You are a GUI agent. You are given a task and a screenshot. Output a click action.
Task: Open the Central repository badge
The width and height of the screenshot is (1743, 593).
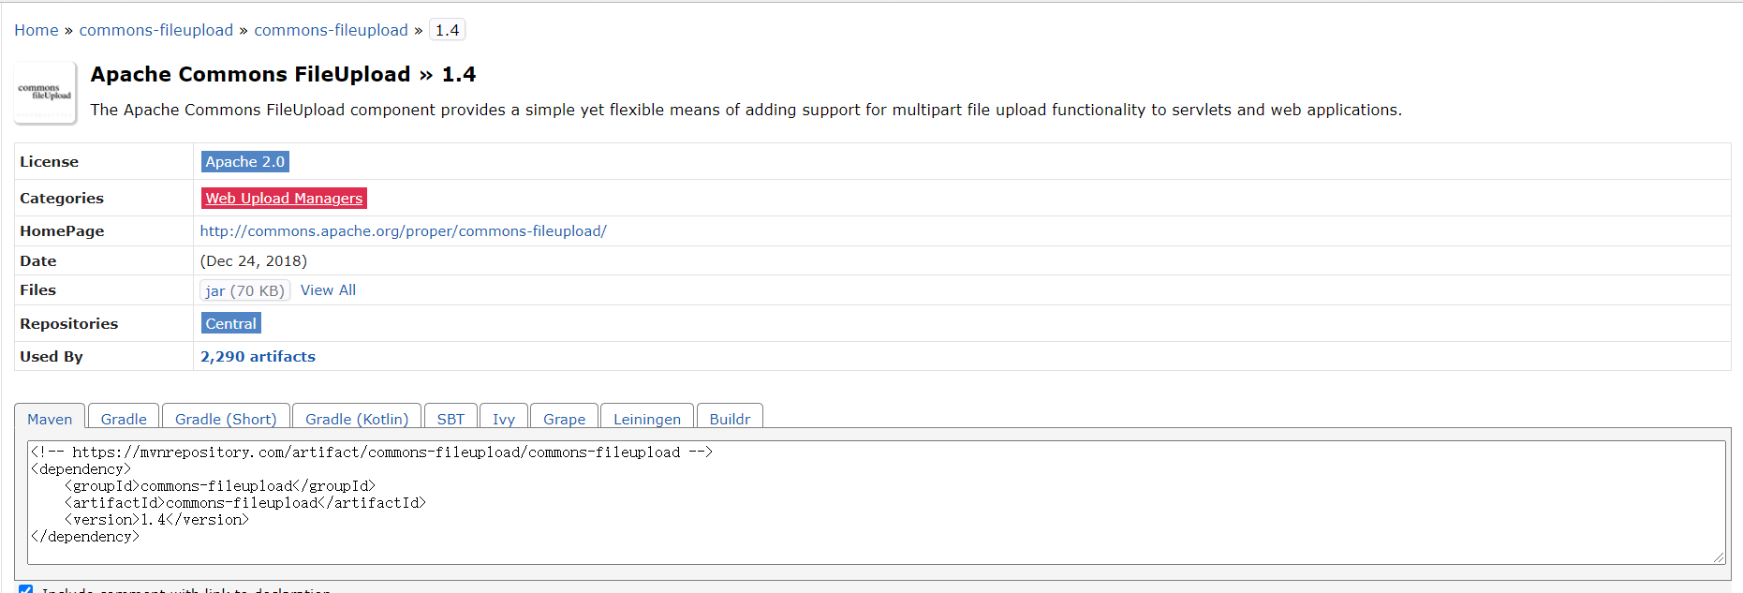(230, 324)
